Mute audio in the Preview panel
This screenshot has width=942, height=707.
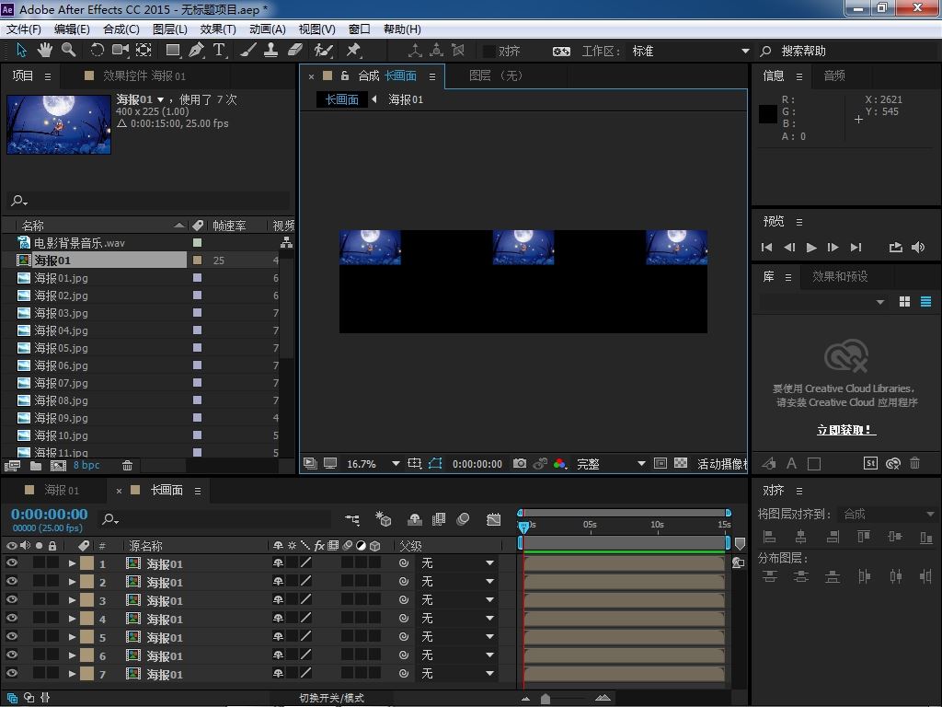point(919,247)
